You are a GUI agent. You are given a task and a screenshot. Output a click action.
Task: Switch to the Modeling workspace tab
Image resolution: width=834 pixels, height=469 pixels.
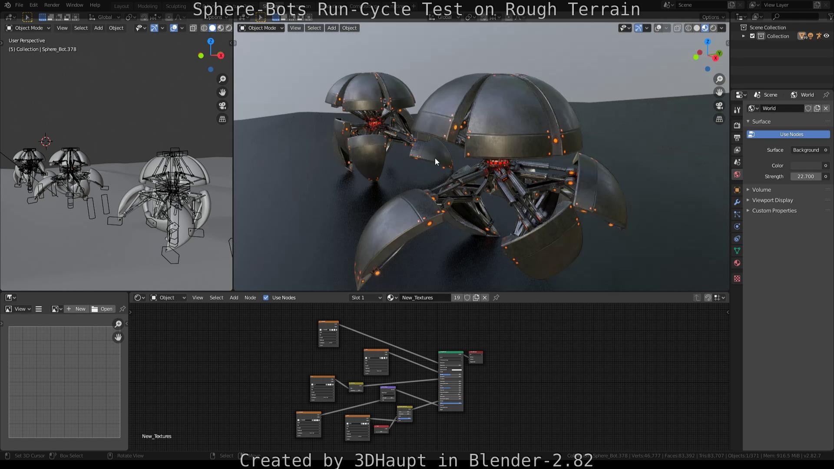[x=147, y=6]
